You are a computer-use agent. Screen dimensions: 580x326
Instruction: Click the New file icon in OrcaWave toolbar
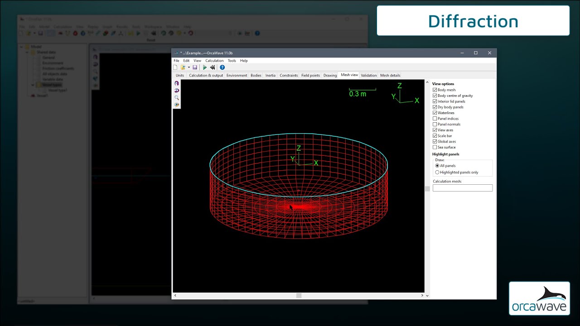pos(175,67)
